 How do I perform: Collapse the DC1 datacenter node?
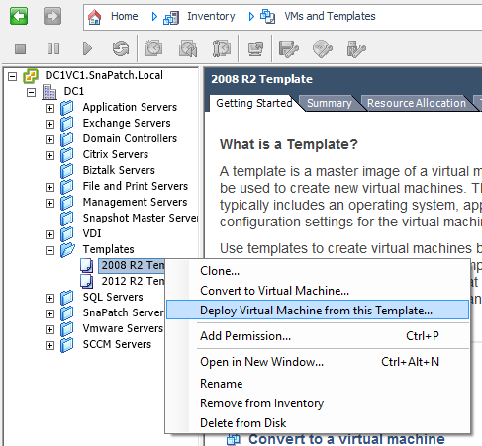pyautogui.click(x=31, y=92)
